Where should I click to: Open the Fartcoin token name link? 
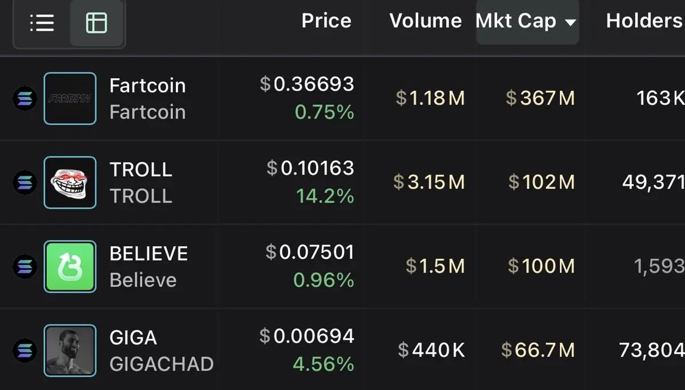147,86
